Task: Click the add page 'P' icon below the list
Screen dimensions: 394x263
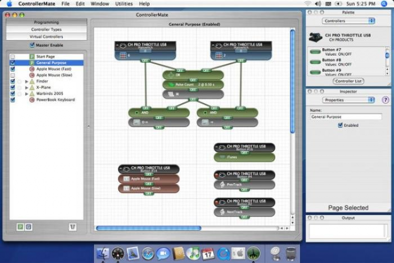Action: (x=20, y=227)
